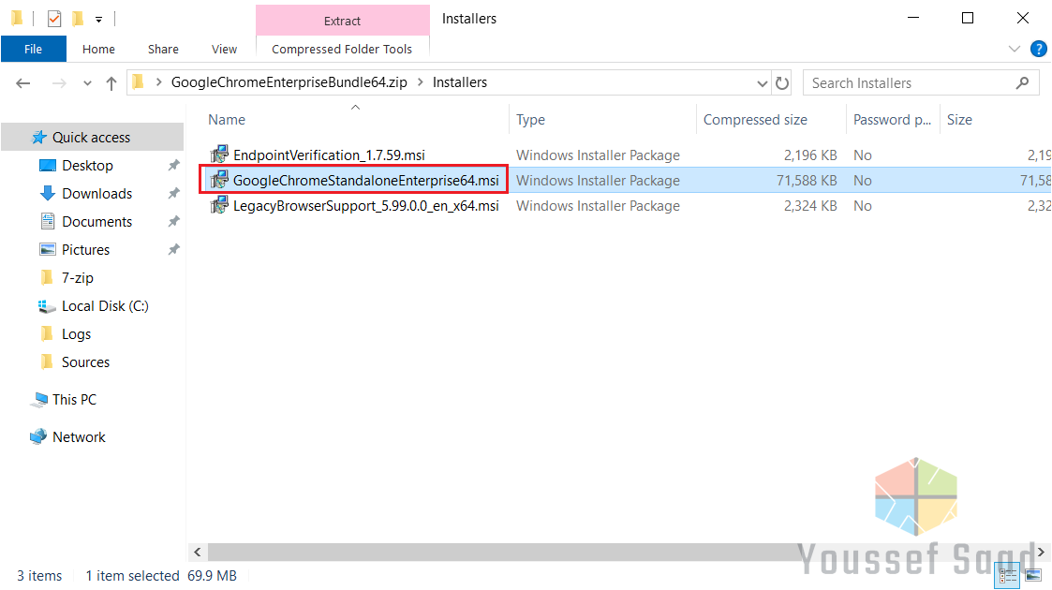Click the Back navigation arrow
Viewport: 1052px width, 590px height.
click(x=23, y=83)
